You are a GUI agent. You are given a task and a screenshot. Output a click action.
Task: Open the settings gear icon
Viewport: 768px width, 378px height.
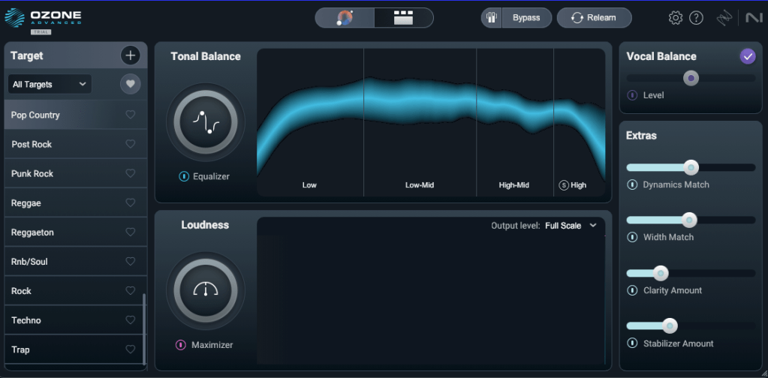click(675, 18)
